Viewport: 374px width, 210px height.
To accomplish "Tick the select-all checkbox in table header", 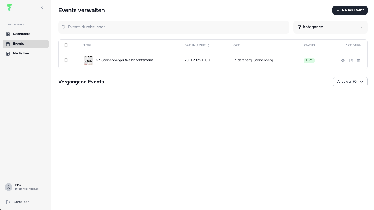I will pos(66,45).
